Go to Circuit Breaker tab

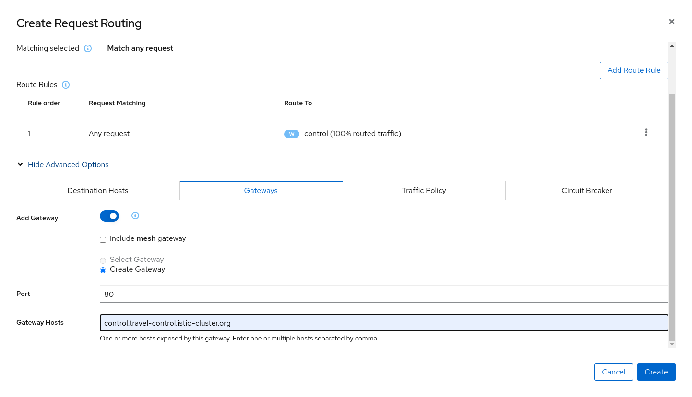pyautogui.click(x=586, y=191)
